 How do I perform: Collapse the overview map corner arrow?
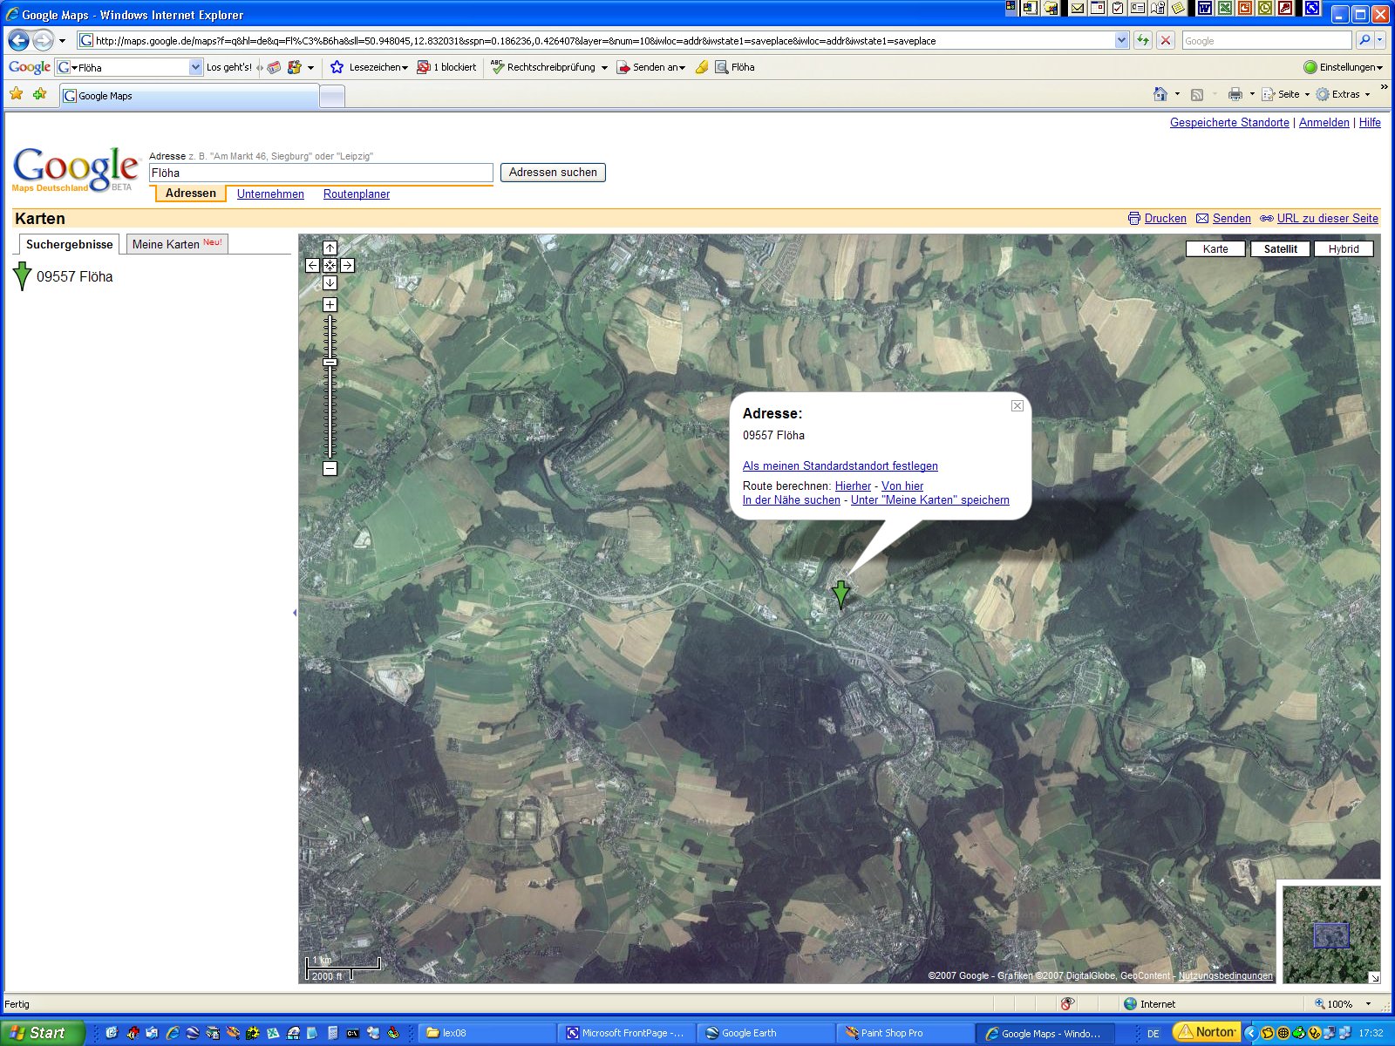(x=1374, y=977)
